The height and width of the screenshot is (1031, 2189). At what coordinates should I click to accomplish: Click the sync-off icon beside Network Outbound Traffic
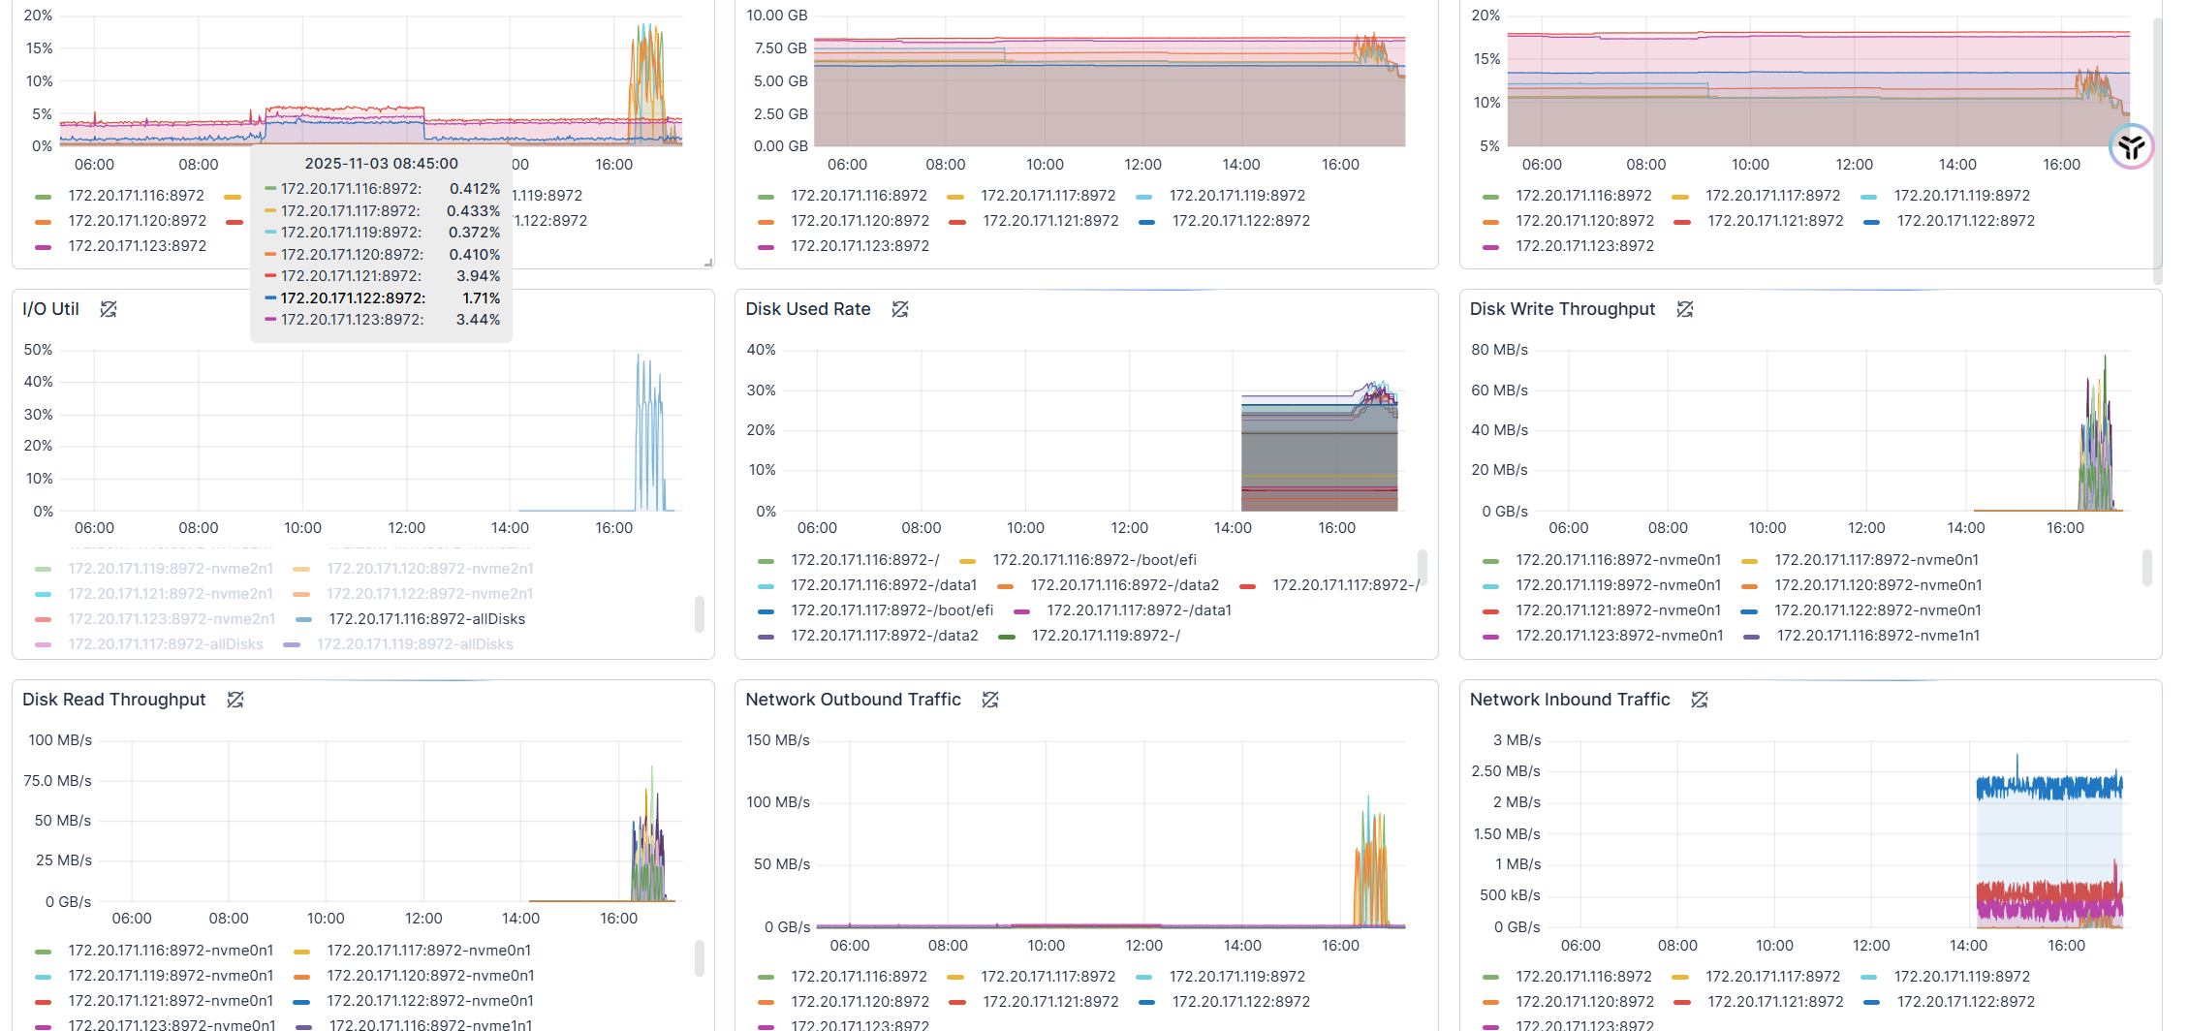point(990,700)
